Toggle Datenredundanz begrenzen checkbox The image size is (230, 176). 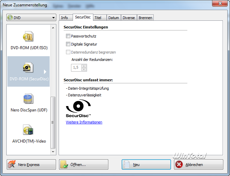click(x=68, y=52)
